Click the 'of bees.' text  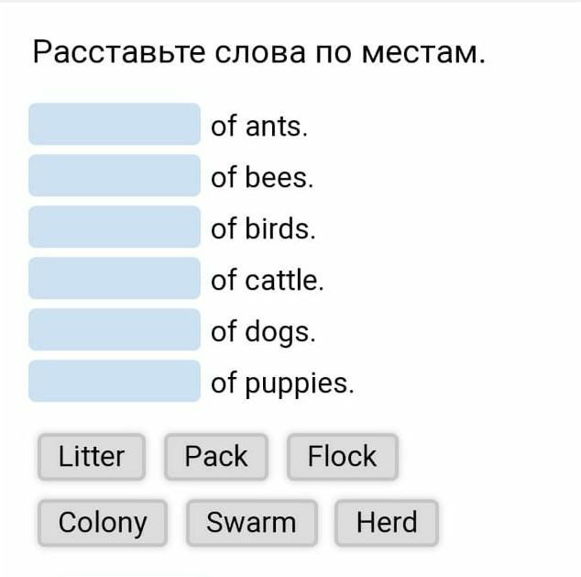[x=262, y=178]
